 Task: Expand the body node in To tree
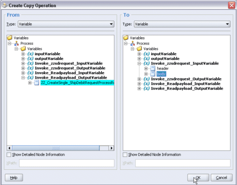[146, 74]
